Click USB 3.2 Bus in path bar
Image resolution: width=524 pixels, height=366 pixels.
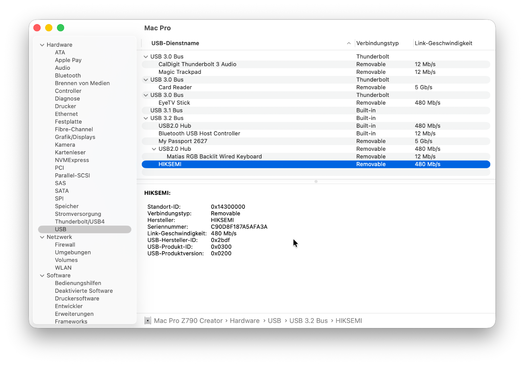click(x=309, y=321)
